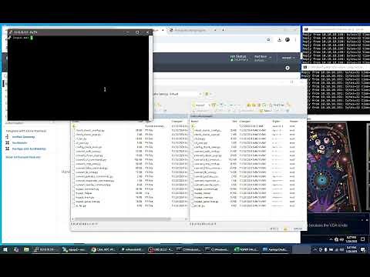Click inside the PuTTY terminal area
370x277 pixels.
tap(79, 78)
